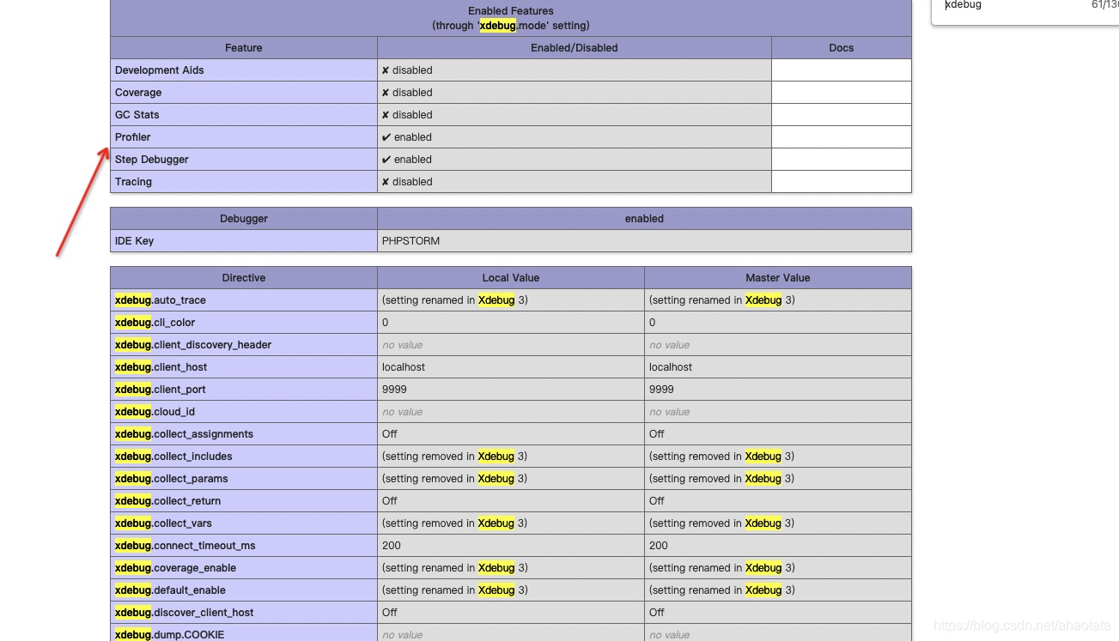Screen dimensions: 1119x641
Task: Select the Profiler feature label
Action: [133, 137]
